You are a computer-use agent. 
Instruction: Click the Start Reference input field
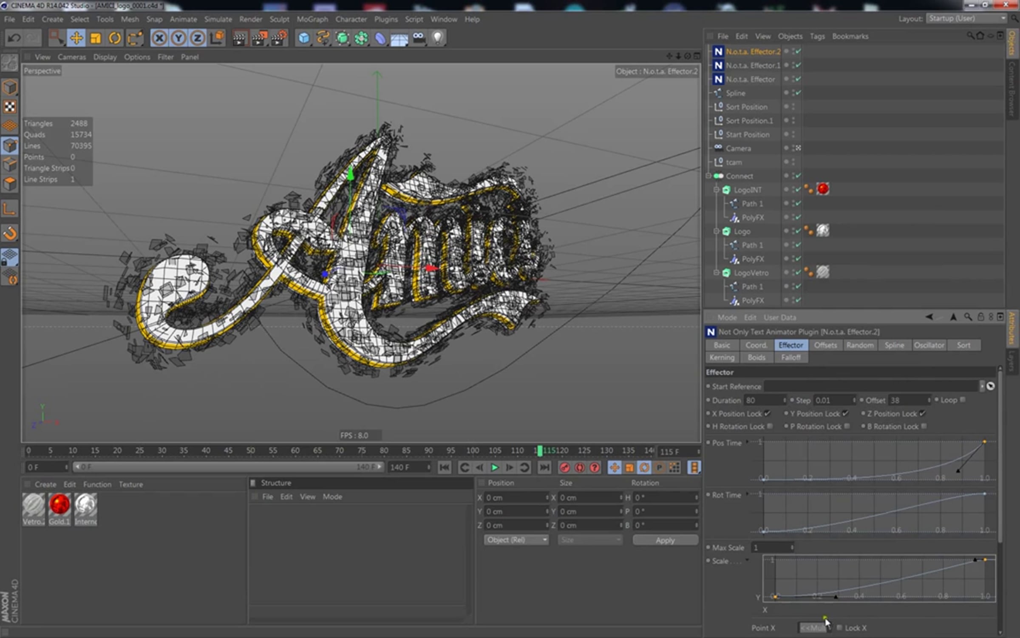tap(872, 386)
